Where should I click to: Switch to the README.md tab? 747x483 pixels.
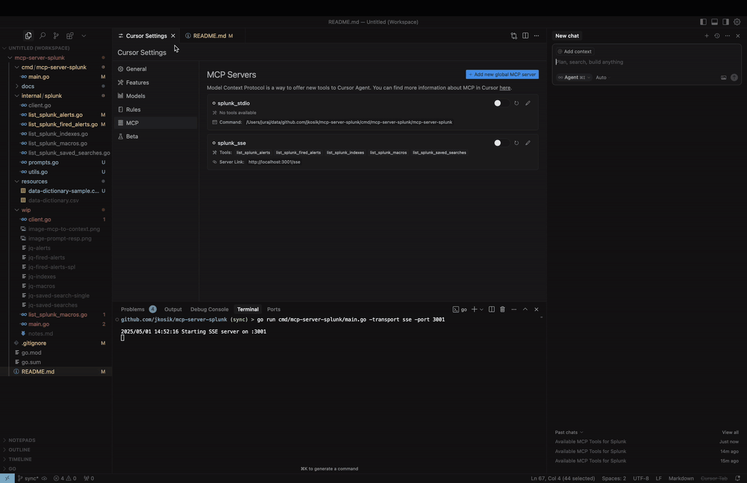pos(210,35)
